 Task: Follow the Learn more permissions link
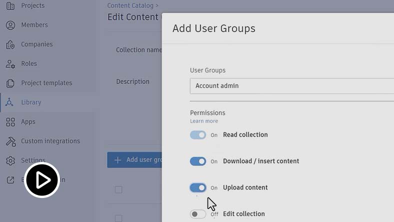(204, 121)
